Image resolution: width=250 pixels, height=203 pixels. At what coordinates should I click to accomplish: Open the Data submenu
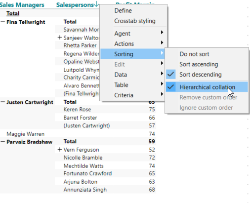133,75
